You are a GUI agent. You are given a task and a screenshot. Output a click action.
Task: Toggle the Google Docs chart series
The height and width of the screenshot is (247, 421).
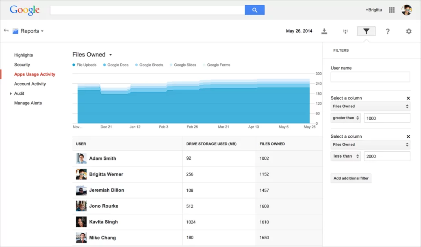[115, 65]
